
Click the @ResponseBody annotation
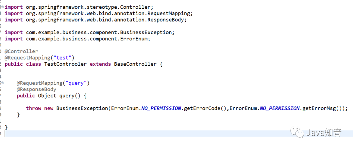37,89
